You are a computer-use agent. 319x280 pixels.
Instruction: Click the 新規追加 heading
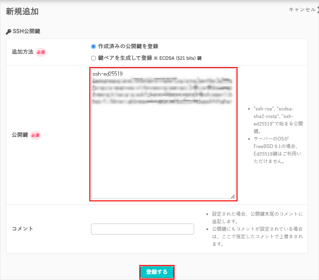click(22, 11)
